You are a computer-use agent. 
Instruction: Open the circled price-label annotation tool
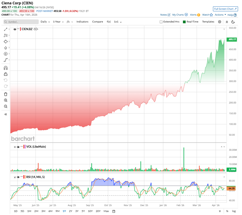[6, 54]
